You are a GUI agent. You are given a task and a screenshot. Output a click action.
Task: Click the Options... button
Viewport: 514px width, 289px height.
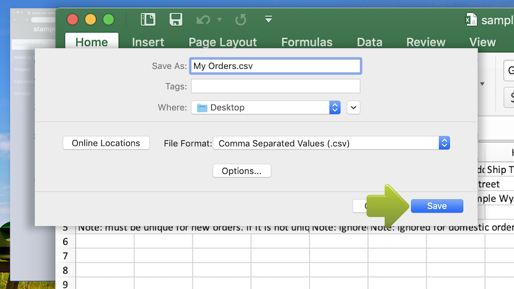tap(242, 171)
